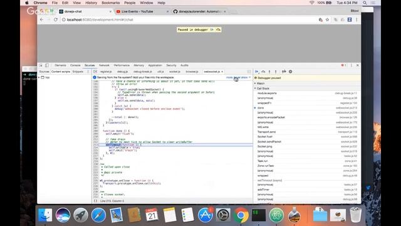Select the Content scripts navigator tab
The image size is (401, 226).
tap(61, 72)
